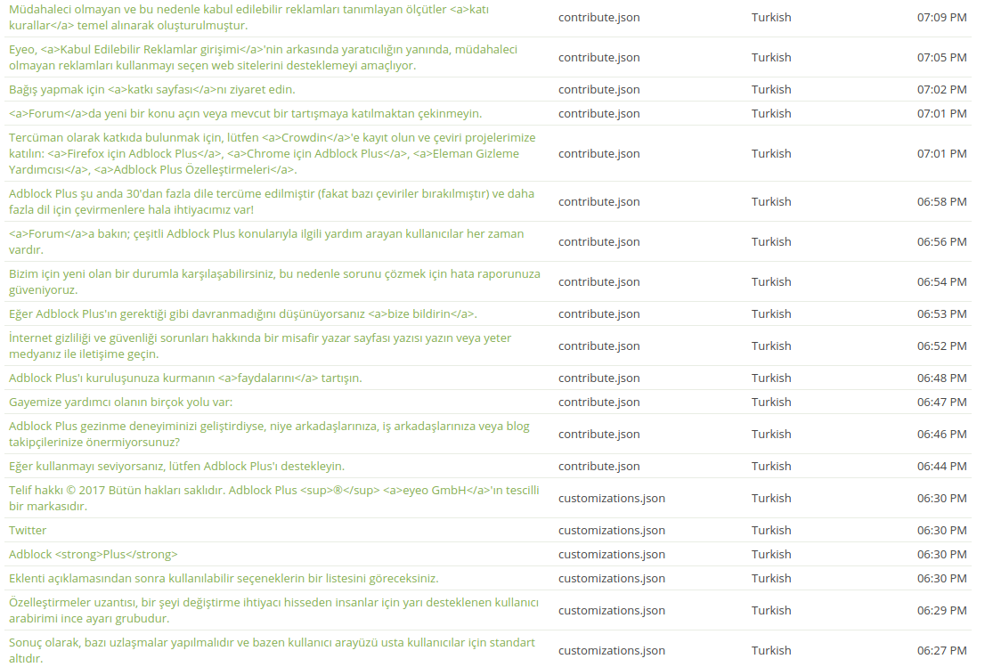Open translation '<a>Forum</a>da yeni bir konu açın'
Screen dimensions: 993x667
click(x=245, y=113)
